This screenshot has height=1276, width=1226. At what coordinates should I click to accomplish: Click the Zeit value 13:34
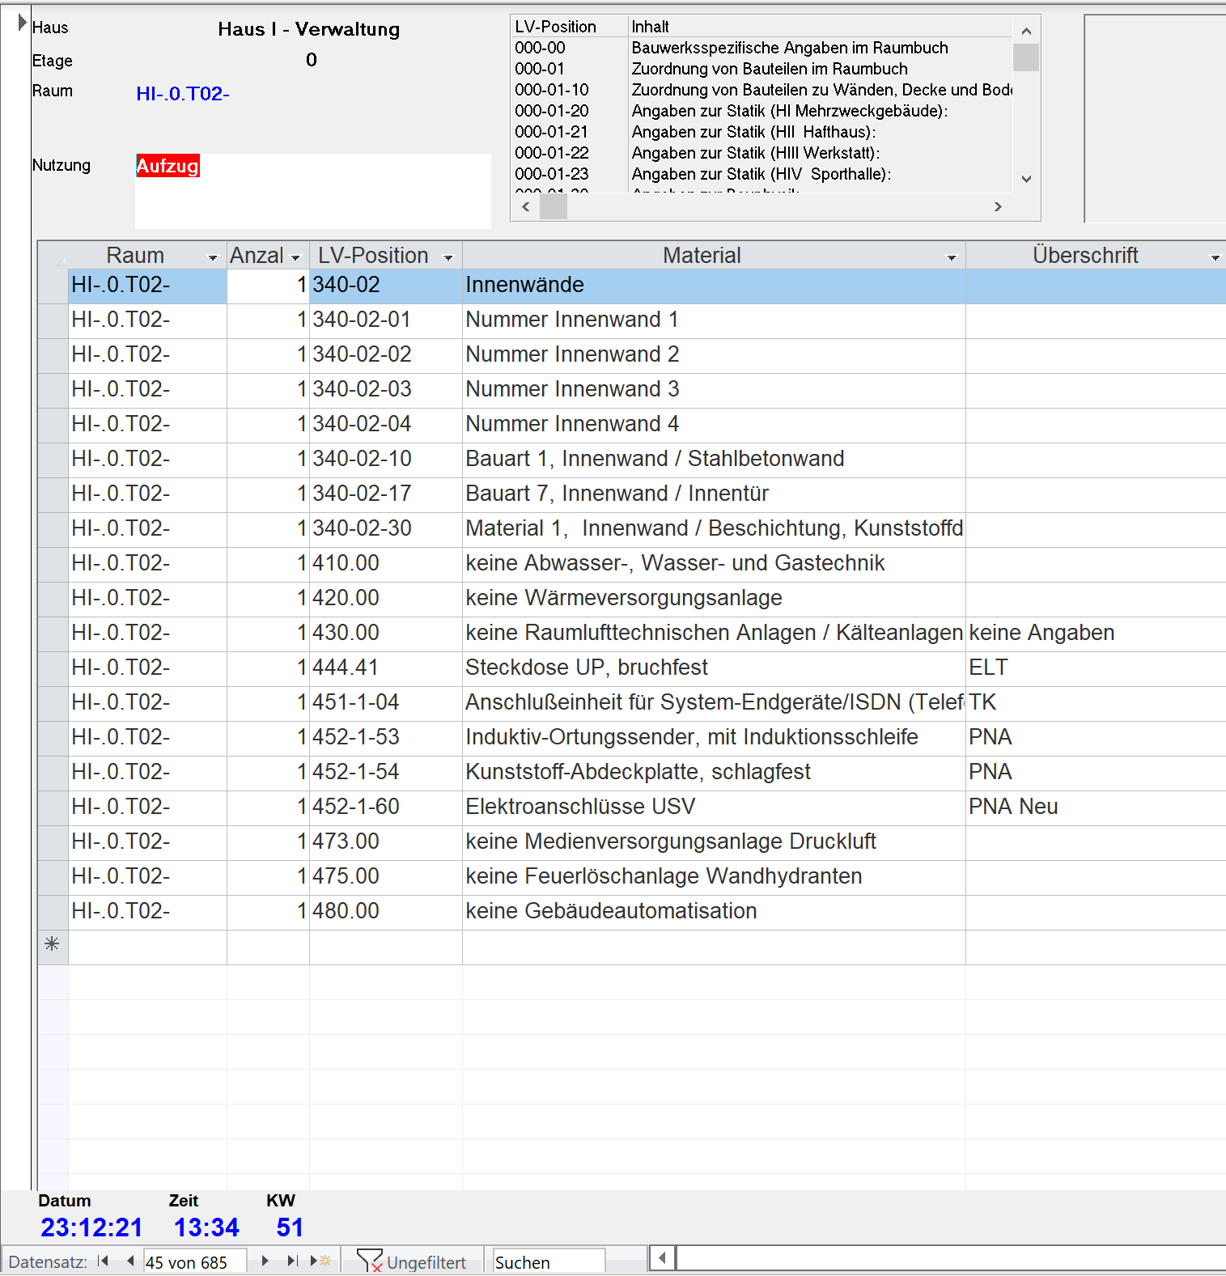tap(206, 1227)
